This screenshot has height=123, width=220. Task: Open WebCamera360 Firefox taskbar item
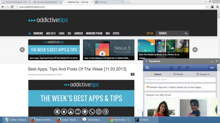click(x=42, y=120)
